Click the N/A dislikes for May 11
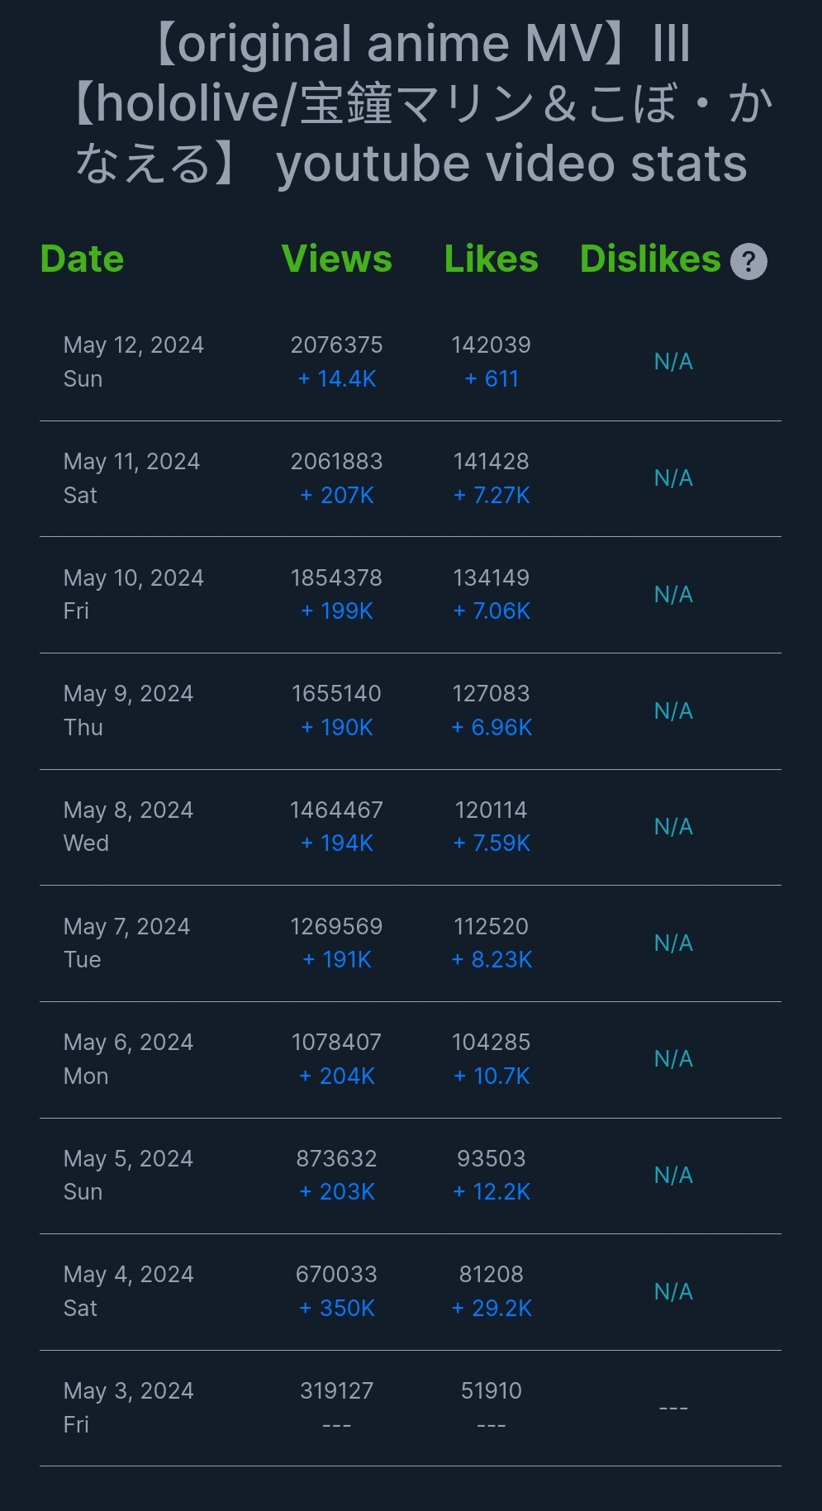Screen dimensions: 822x1511 (x=673, y=478)
